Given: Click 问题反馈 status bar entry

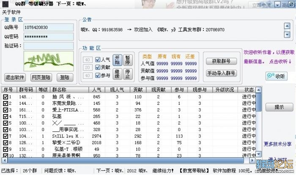Looking at the screenshot, I should (x=60, y=171).
